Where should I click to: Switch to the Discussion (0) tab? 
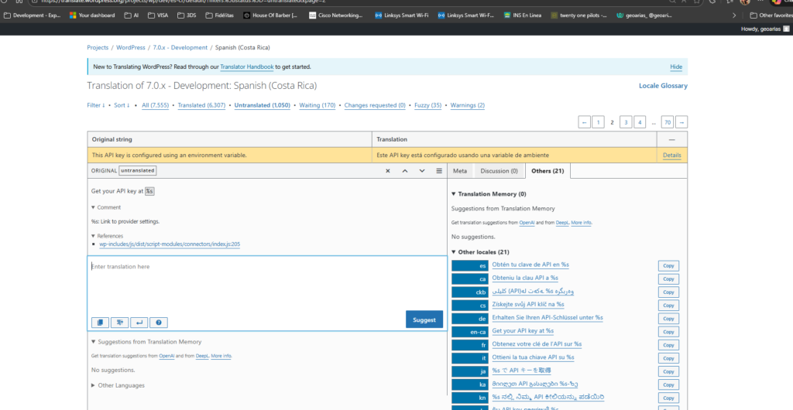click(x=499, y=171)
